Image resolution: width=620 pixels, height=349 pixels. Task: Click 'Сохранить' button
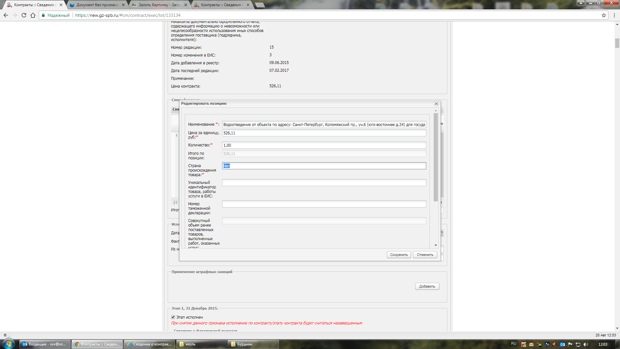click(x=399, y=255)
